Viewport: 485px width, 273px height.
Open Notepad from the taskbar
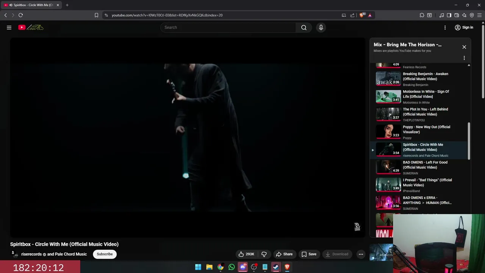(x=265, y=267)
